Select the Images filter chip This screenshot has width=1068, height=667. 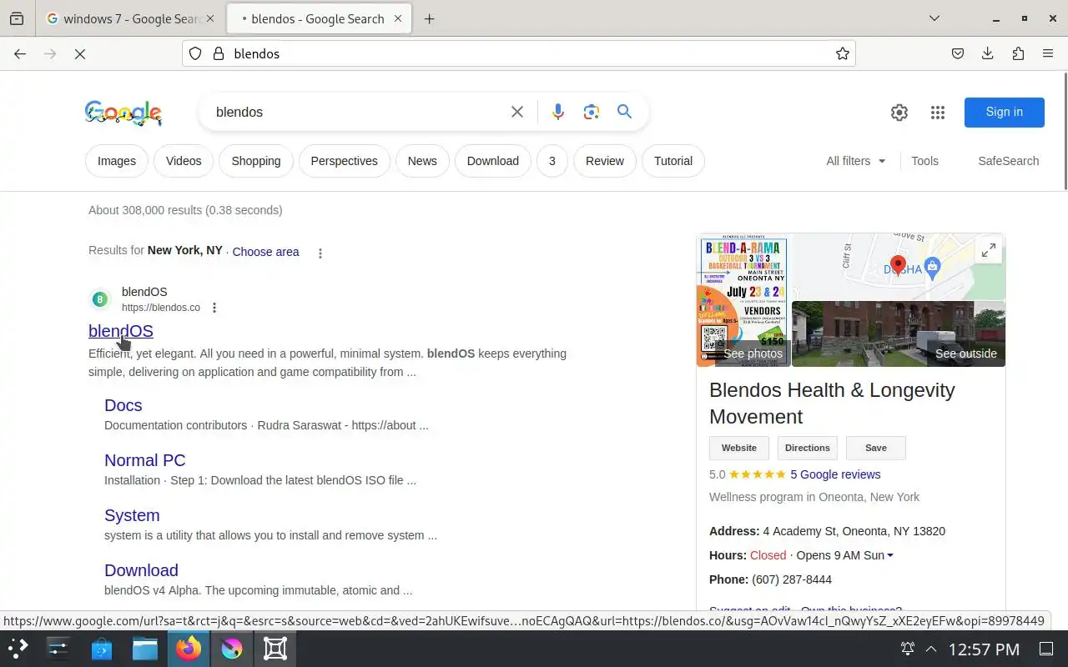coord(117,161)
